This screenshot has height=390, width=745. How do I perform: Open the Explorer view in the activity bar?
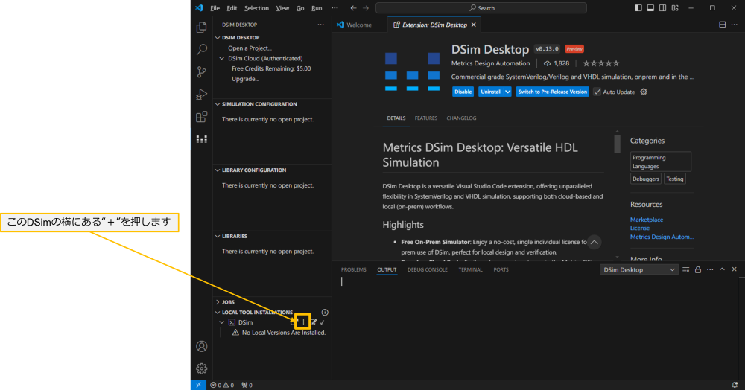[201, 28]
